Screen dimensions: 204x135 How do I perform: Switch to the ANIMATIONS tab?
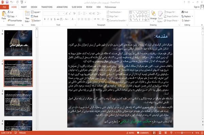click(x=62, y=7)
